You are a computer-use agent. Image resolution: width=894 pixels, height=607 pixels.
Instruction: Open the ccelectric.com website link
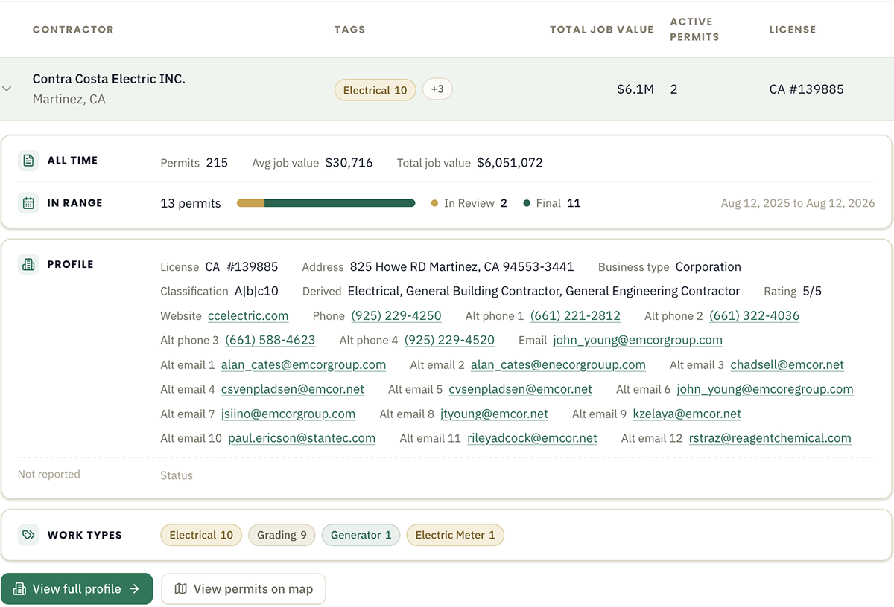(248, 315)
